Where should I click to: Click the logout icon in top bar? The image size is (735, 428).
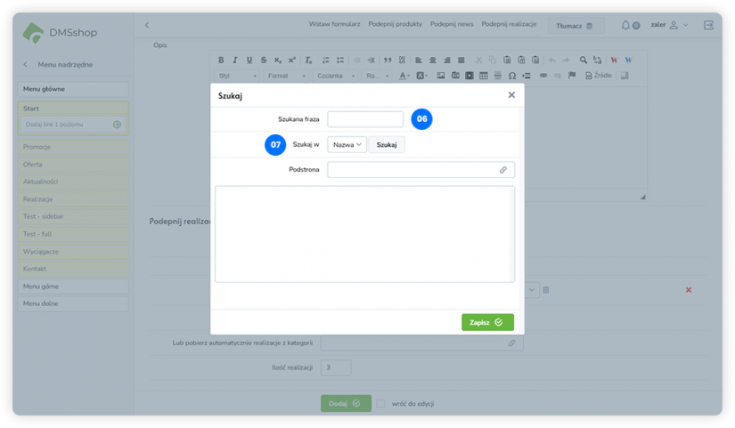pyautogui.click(x=708, y=25)
